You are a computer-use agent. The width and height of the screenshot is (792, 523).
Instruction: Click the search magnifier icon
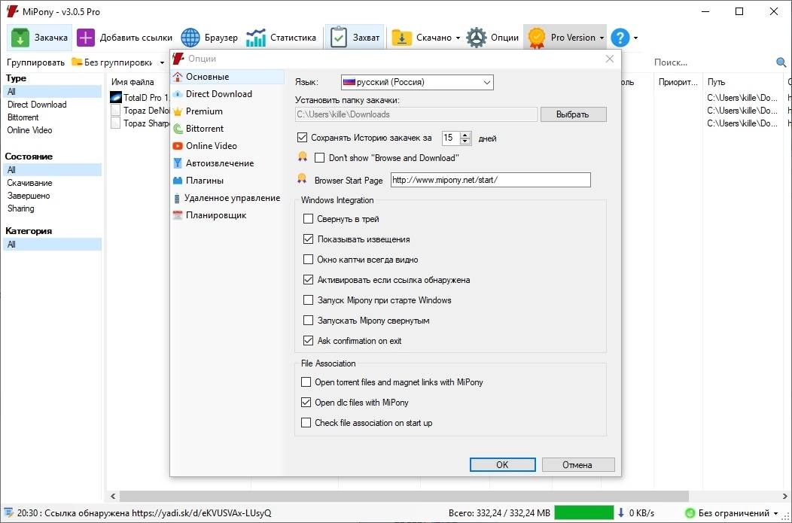(781, 62)
